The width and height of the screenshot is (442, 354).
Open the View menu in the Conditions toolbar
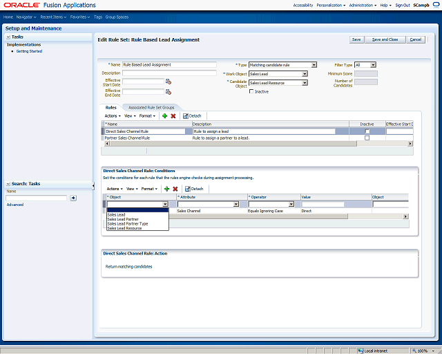132,189
